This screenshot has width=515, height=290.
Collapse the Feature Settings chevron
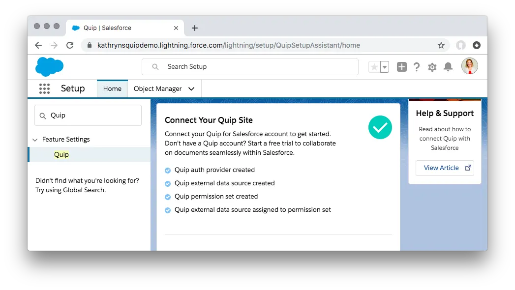(35, 140)
